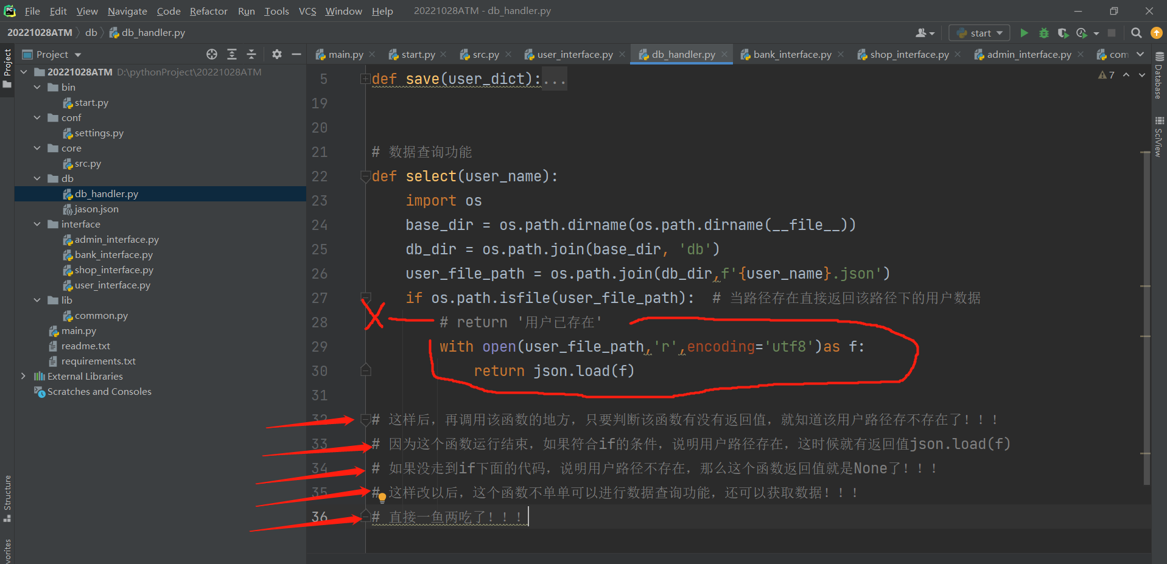Open the user account icon
The width and height of the screenshot is (1167, 564).
click(925, 33)
